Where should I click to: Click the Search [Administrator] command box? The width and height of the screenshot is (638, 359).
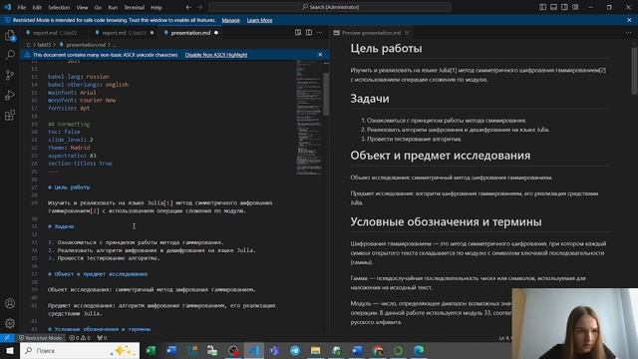click(330, 7)
